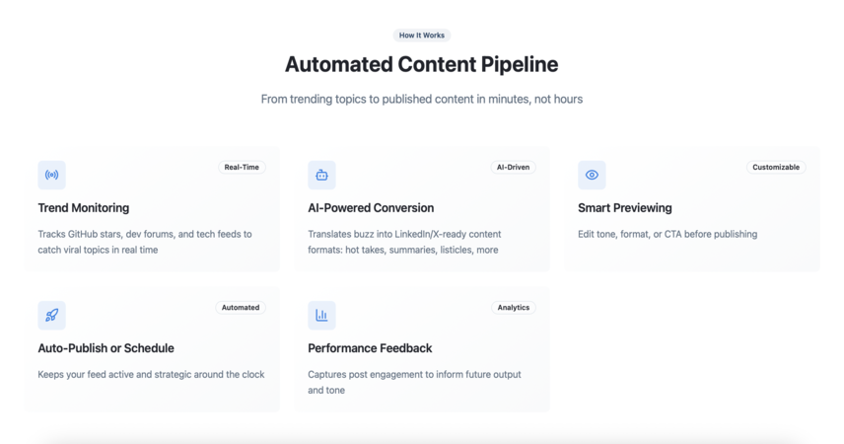
Task: Click the AI-Driven tag
Action: (x=513, y=167)
